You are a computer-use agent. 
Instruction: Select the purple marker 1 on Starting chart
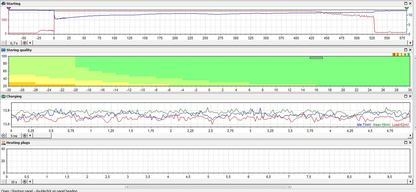[9, 8]
